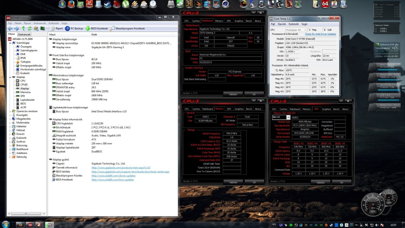Screen dimensions: 405x228
Task: Open BIOS frissítések from the toolbar
Action: point(97,28)
